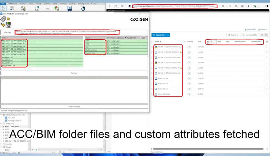Click the browser address bar
The width and height of the screenshot is (270, 156).
click(175, 6)
